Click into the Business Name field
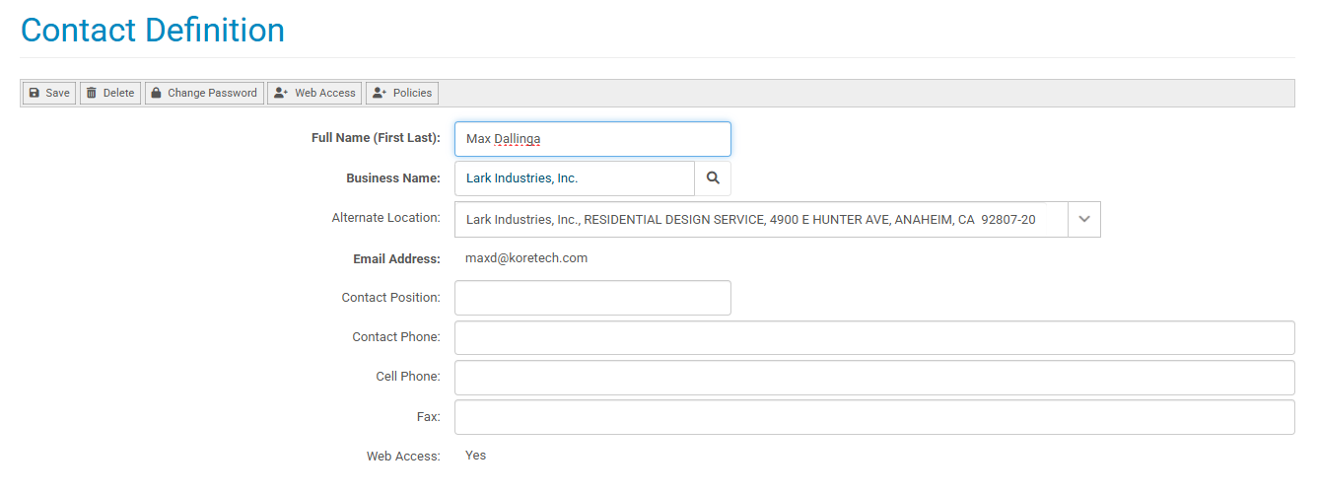 (575, 178)
